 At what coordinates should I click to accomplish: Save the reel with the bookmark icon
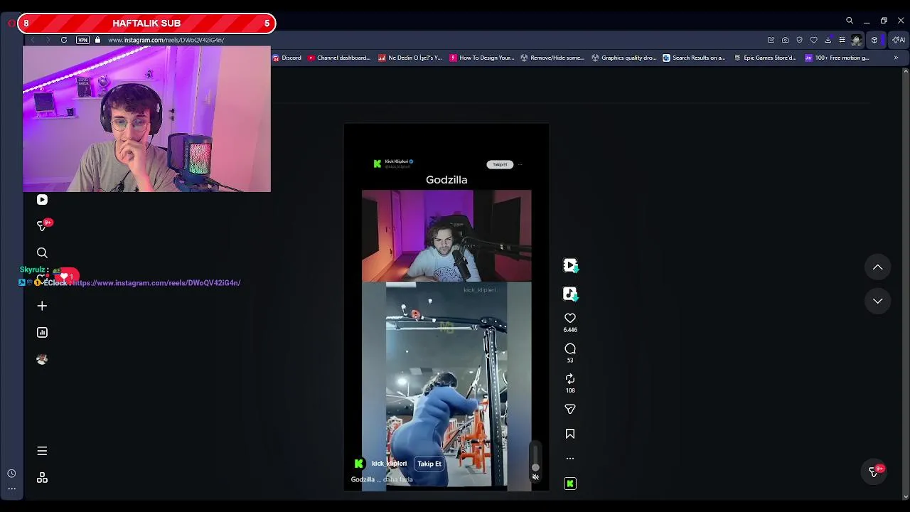[x=570, y=434]
